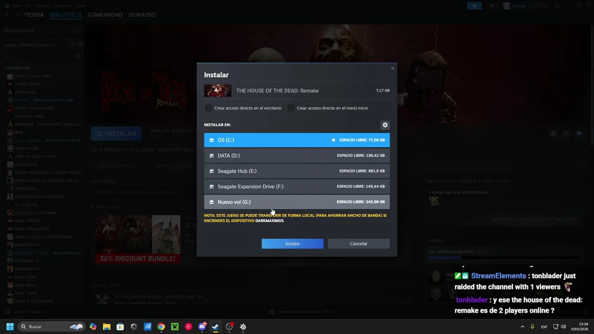
Task: Click friend avatar under Amigos que juegan
Action: coord(434,201)
